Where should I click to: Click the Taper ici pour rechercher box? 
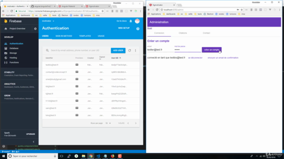[x=32, y=156]
